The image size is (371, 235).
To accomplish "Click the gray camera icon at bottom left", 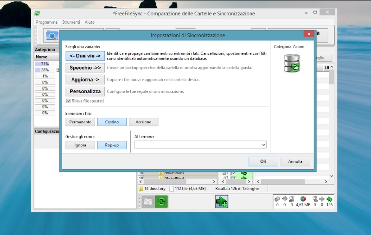I will tap(148, 202).
